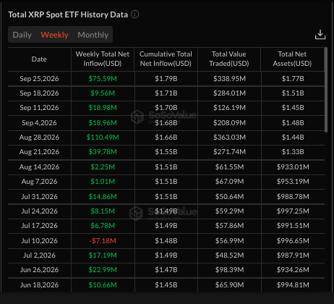Screen dimensions: 334x304
Task: Click the $1.71B cumulative inflow value
Action: click(x=166, y=93)
